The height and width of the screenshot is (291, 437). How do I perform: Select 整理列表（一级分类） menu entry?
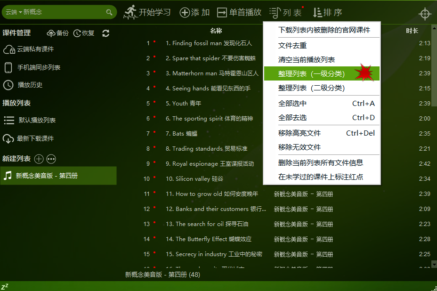click(311, 74)
